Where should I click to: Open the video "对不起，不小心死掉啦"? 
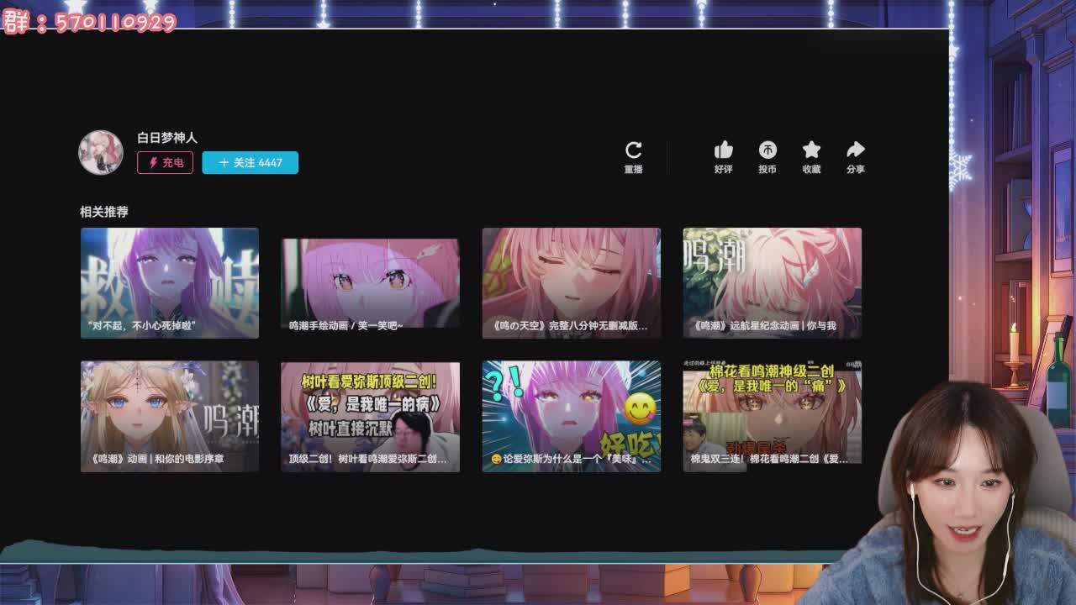(x=169, y=283)
